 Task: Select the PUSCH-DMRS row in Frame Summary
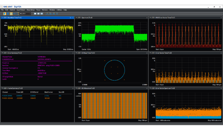[37, 96]
